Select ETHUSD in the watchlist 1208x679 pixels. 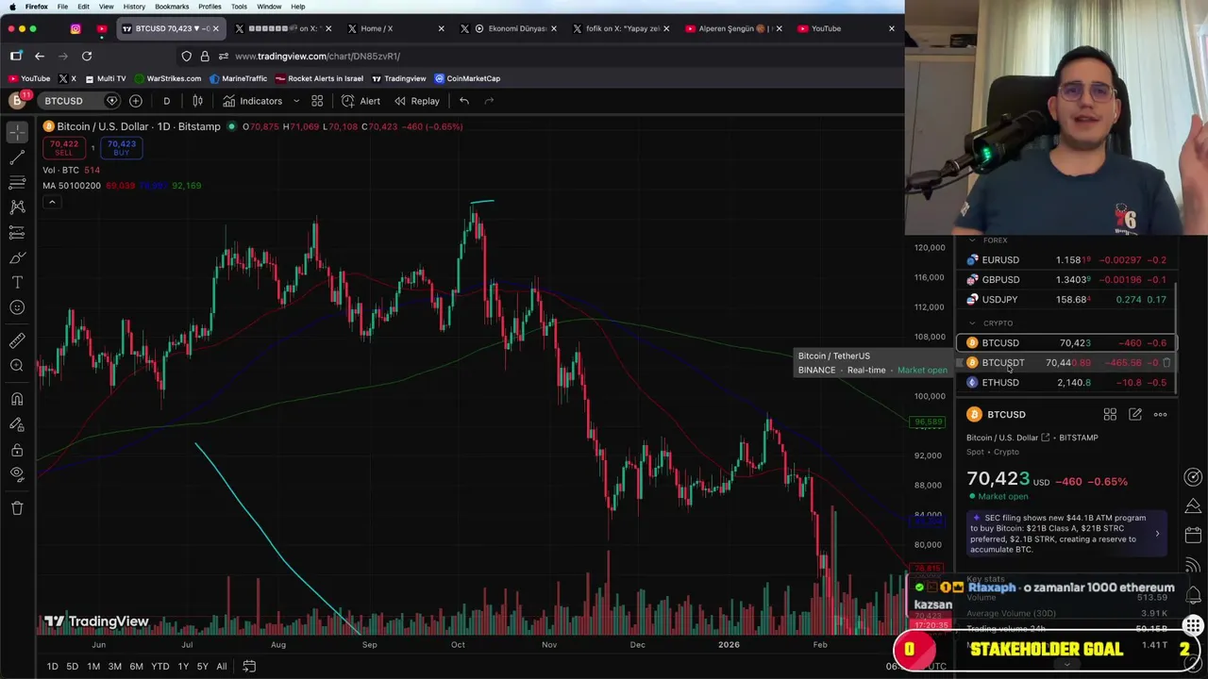[1066, 383]
